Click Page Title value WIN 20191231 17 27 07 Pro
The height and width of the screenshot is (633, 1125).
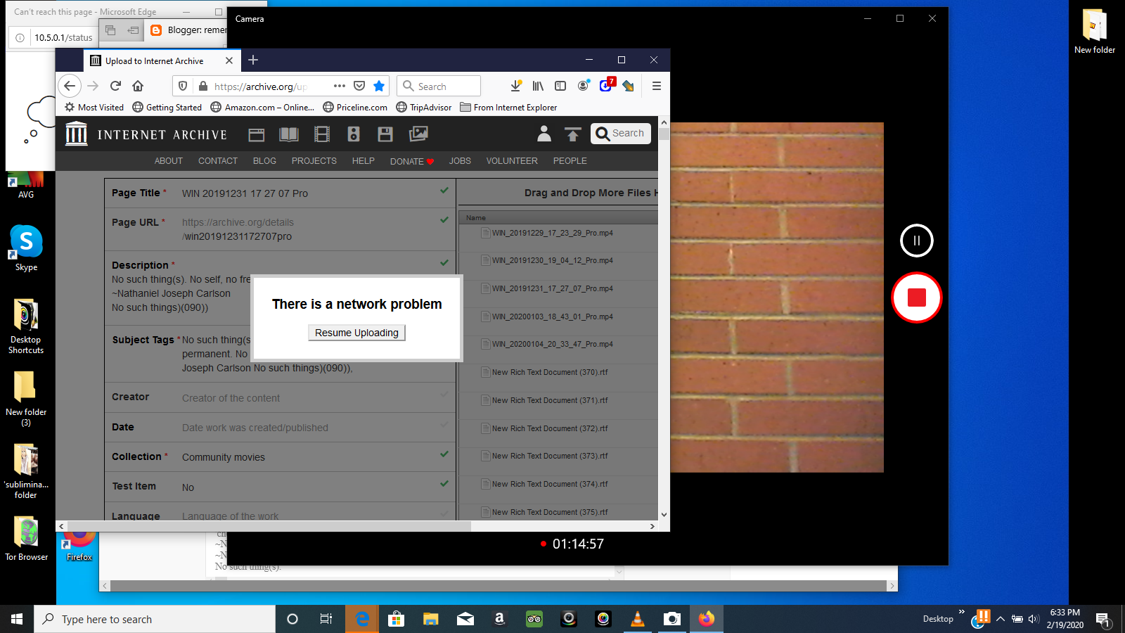(x=245, y=193)
